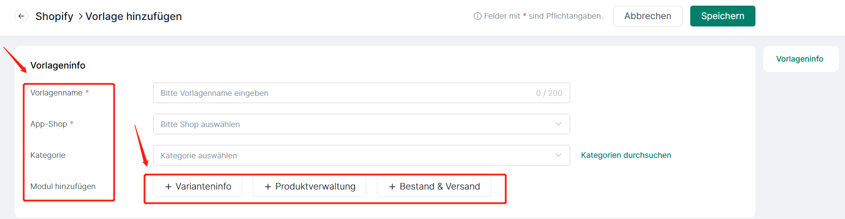Click the Vorlagenname input field
Viewport: 845px width, 219px height.
[x=361, y=93]
